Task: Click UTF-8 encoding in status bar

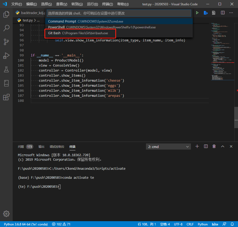Action: click(178, 224)
